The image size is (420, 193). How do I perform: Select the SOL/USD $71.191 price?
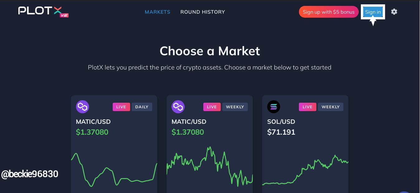click(281, 132)
